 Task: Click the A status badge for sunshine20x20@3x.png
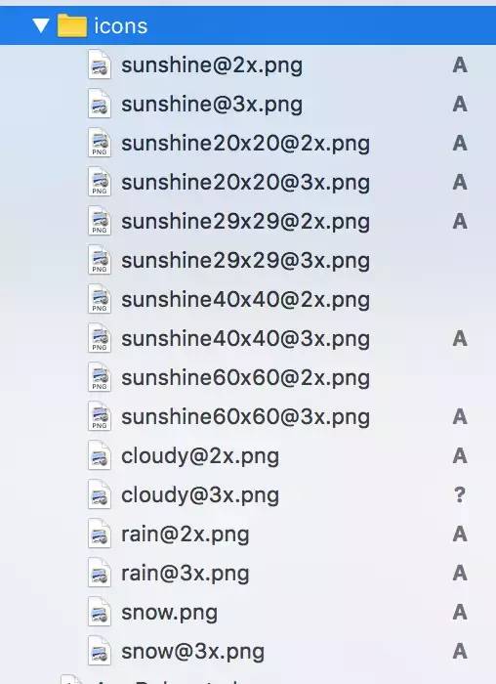(460, 183)
